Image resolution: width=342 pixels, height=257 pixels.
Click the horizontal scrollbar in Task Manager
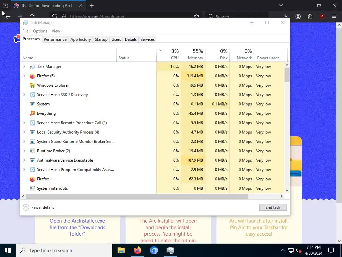click(x=137, y=196)
